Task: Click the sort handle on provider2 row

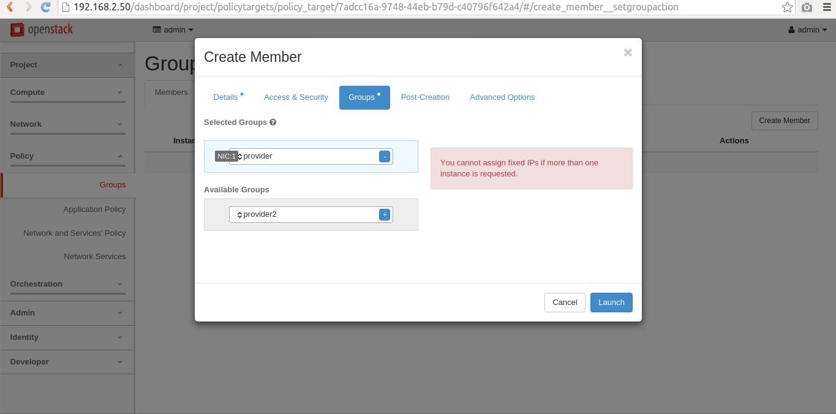Action: pyautogui.click(x=239, y=215)
